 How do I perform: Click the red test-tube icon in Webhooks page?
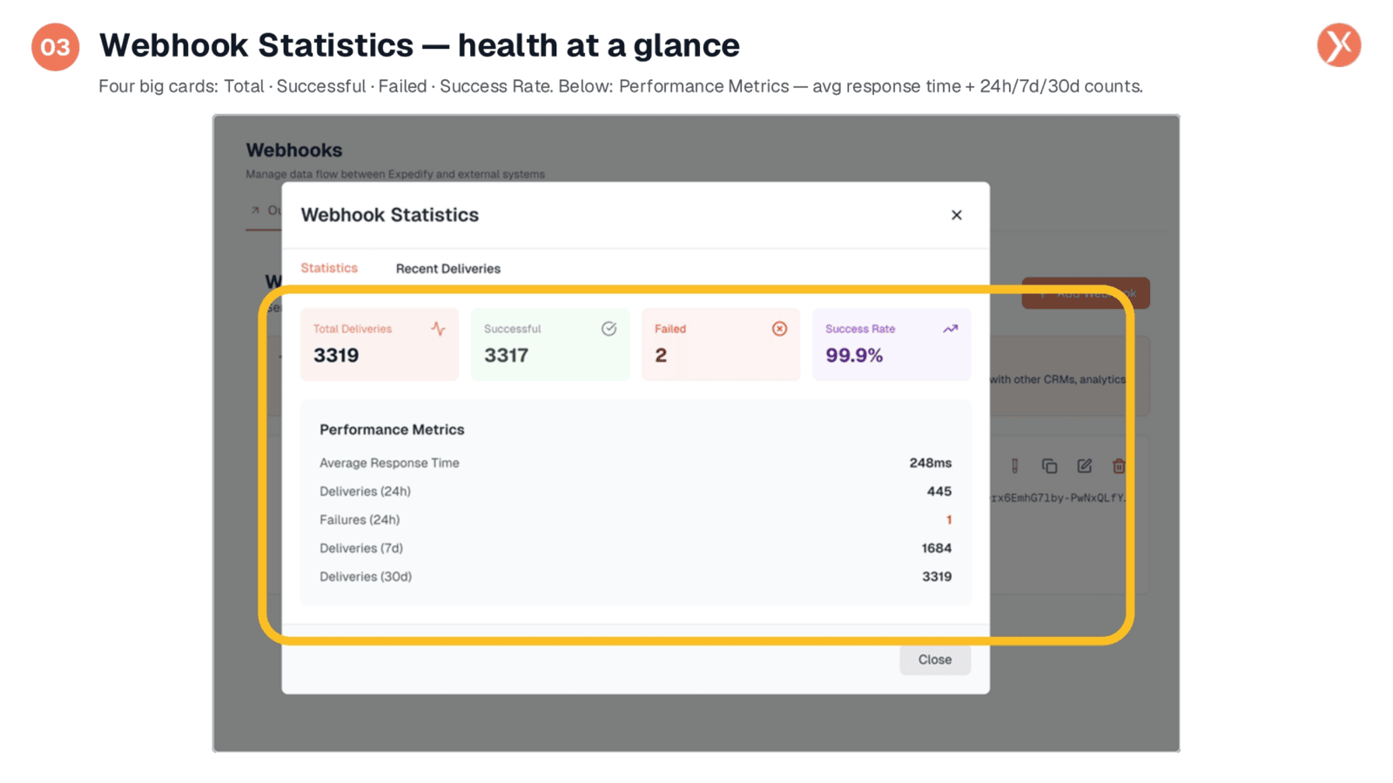tap(1014, 466)
